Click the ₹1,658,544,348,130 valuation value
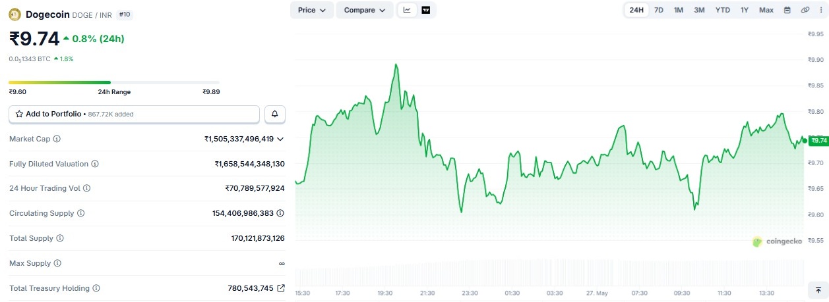This screenshot has width=829, height=302. [x=250, y=164]
